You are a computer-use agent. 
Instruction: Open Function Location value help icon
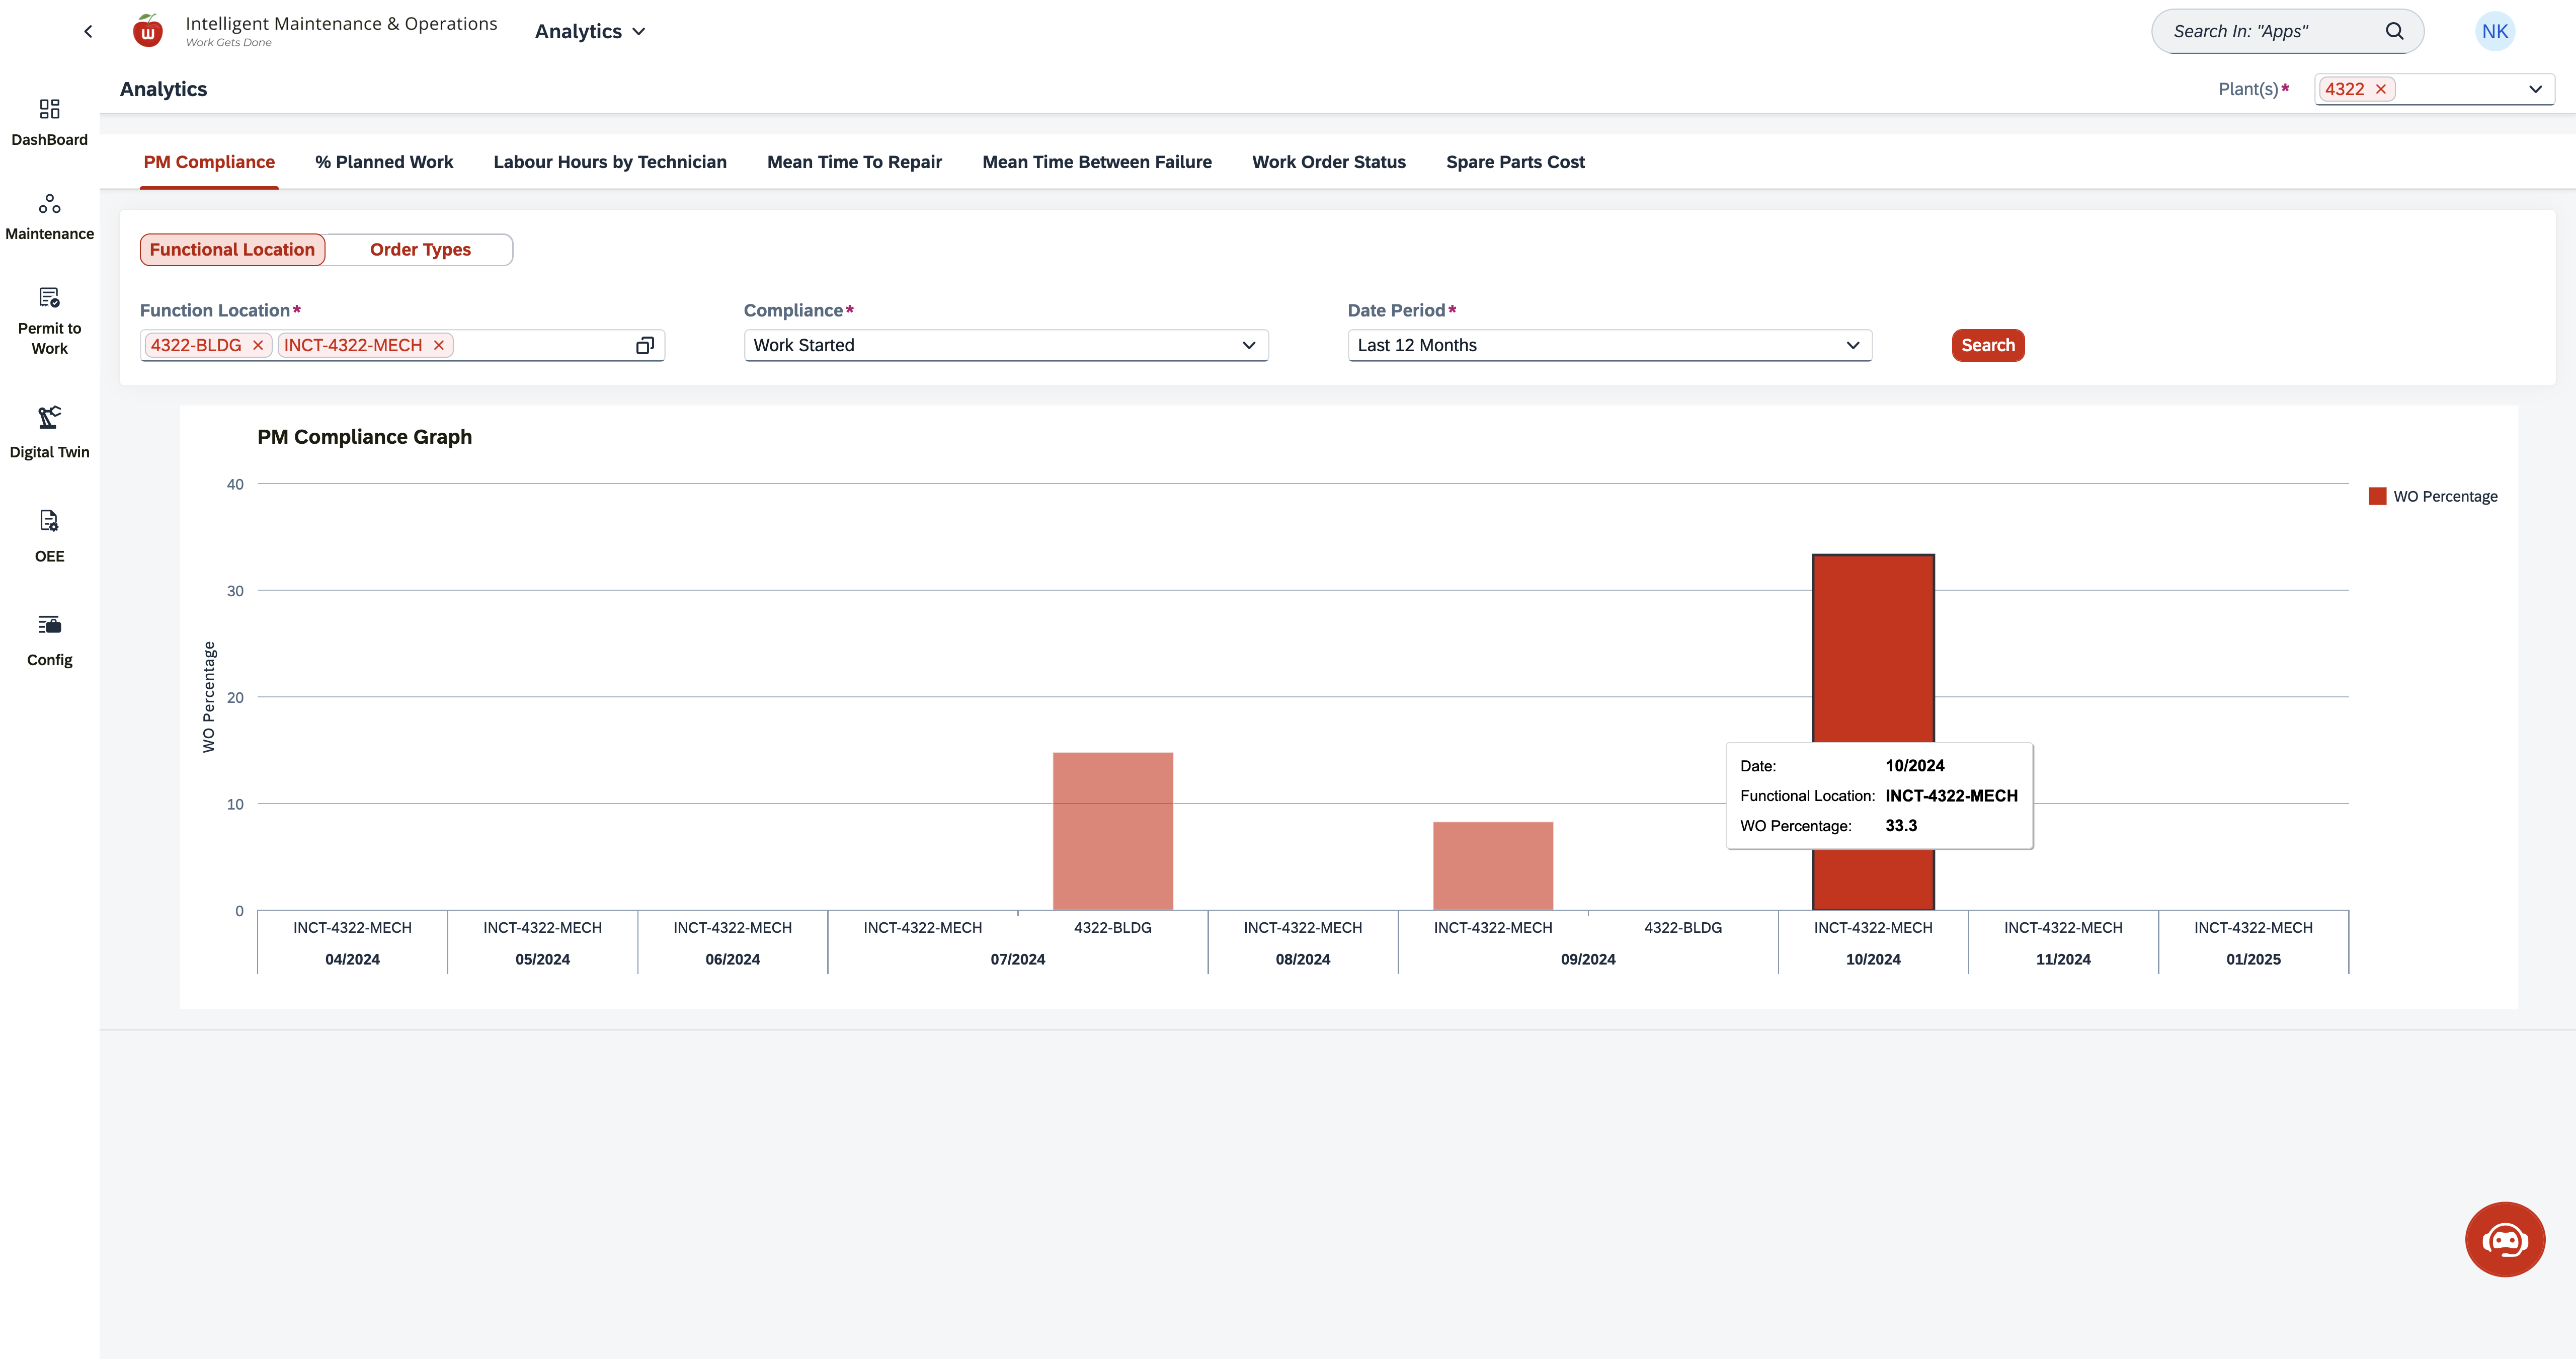645,345
